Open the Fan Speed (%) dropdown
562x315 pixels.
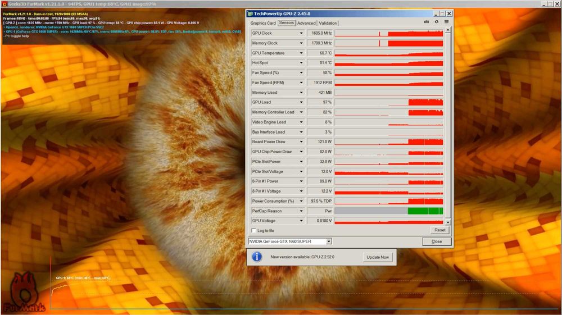pyautogui.click(x=301, y=72)
